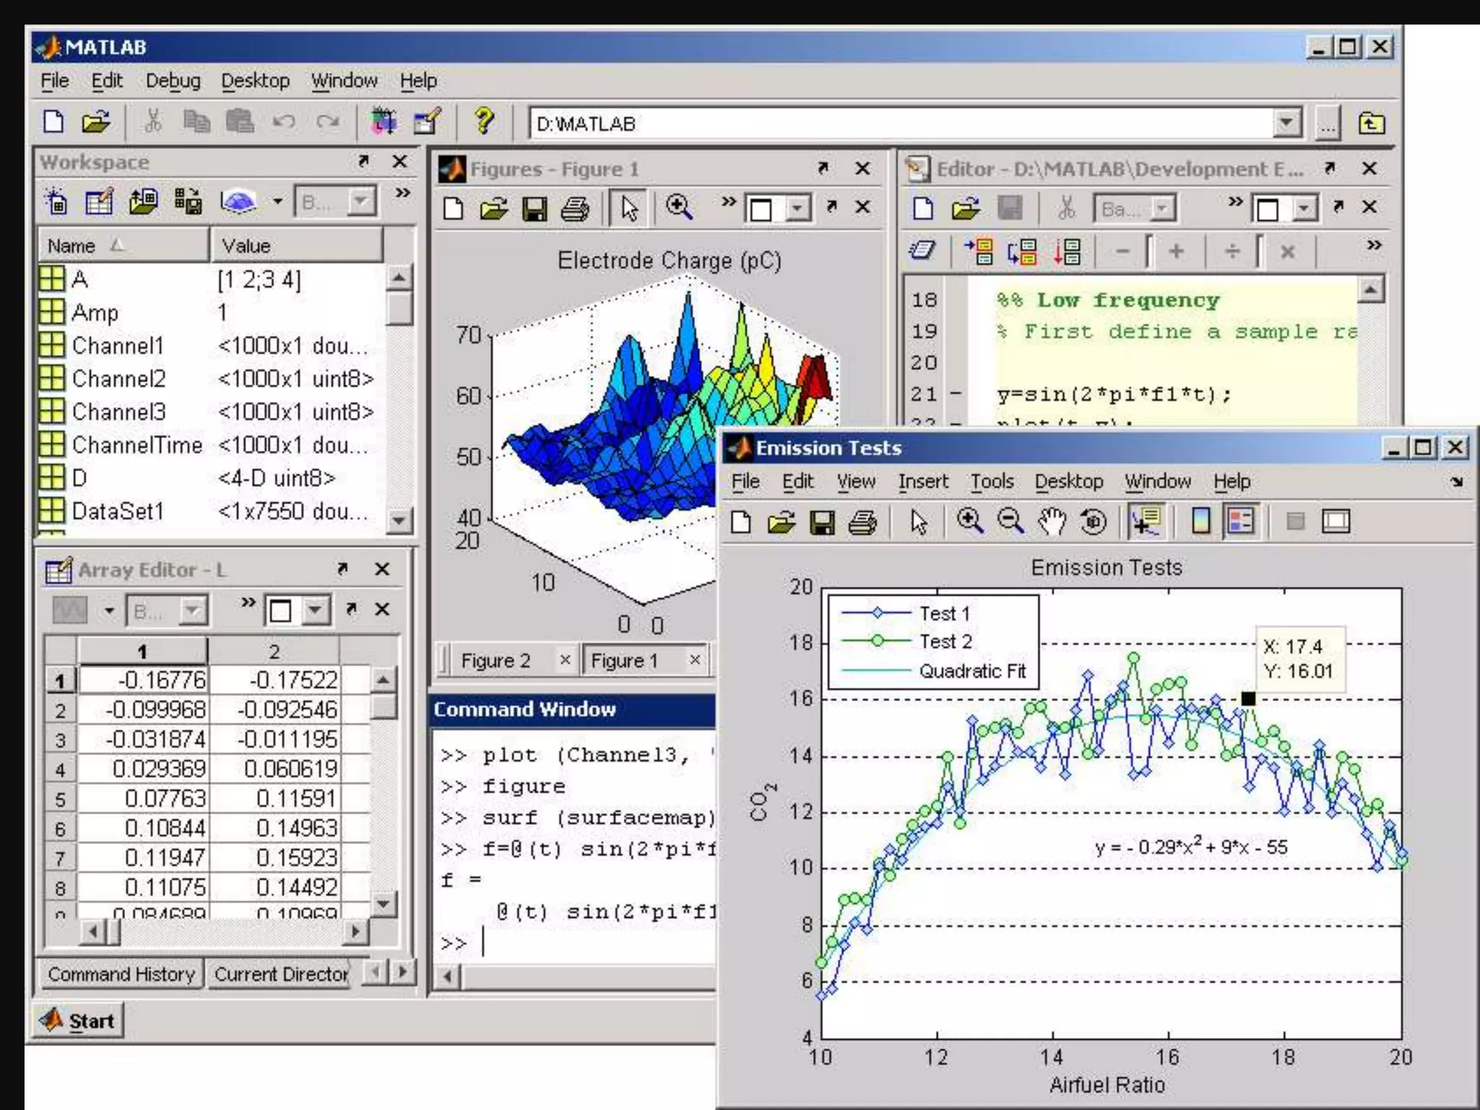Switch to the Figure 2 tab
Screen dimensions: 1480x1110
[495, 661]
